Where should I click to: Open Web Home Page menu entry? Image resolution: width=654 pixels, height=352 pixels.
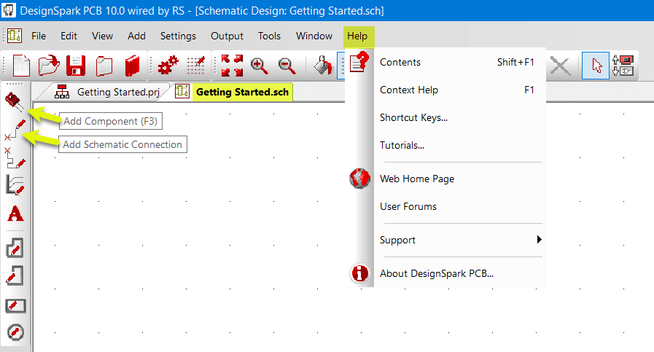coord(445,179)
